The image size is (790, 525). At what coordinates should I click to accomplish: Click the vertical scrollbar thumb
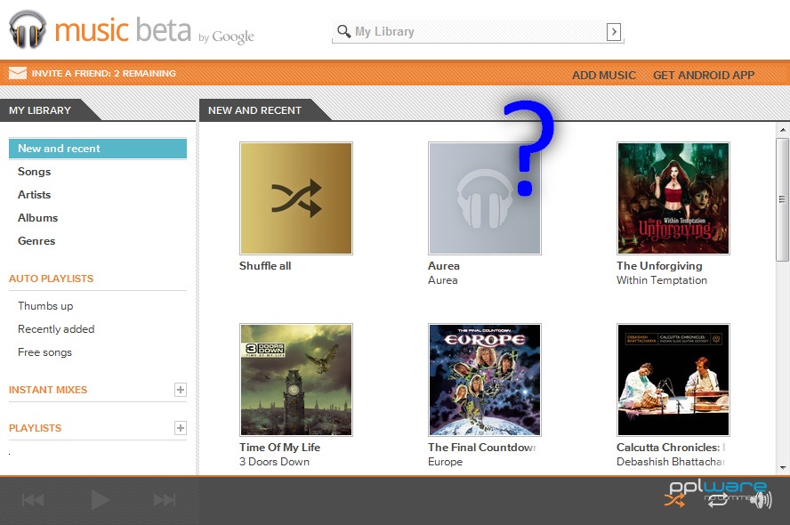tap(783, 199)
